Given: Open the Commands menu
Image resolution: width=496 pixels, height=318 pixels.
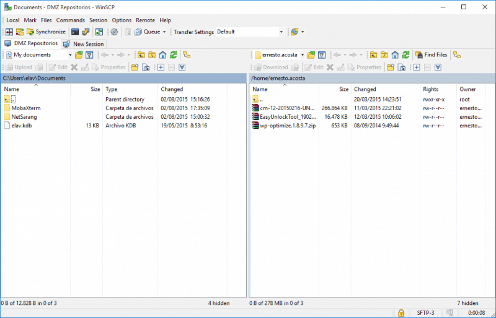Looking at the screenshot, I should [x=71, y=20].
